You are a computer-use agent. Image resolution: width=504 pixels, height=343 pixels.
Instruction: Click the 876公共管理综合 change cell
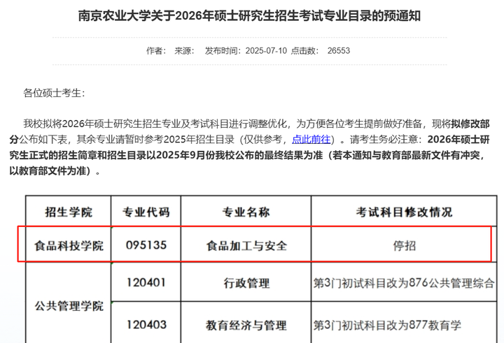pyautogui.click(x=404, y=282)
